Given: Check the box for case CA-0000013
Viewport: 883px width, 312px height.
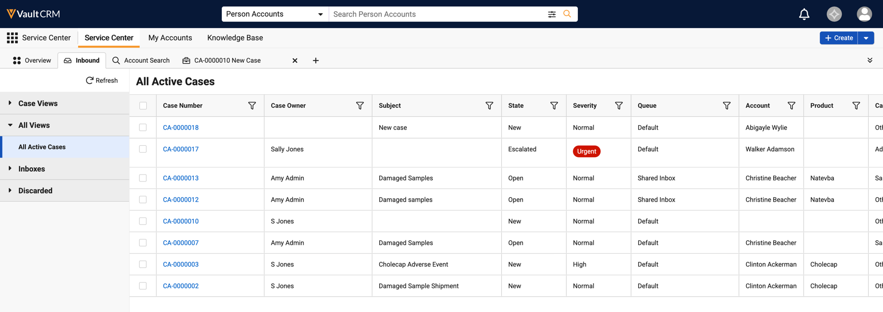Looking at the screenshot, I should (x=143, y=178).
